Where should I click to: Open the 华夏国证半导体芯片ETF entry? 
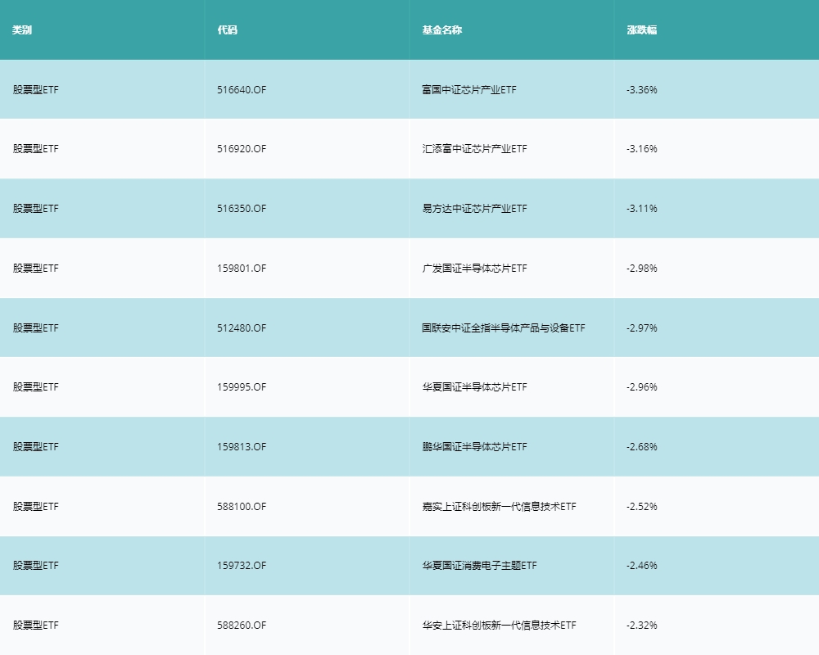tap(474, 387)
